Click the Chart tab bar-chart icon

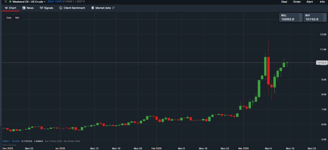click(6, 8)
